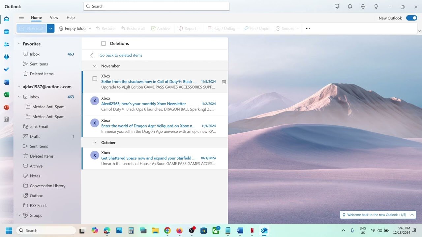Click Go back to deleted items link
Image resolution: width=422 pixels, height=237 pixels.
pyautogui.click(x=121, y=55)
